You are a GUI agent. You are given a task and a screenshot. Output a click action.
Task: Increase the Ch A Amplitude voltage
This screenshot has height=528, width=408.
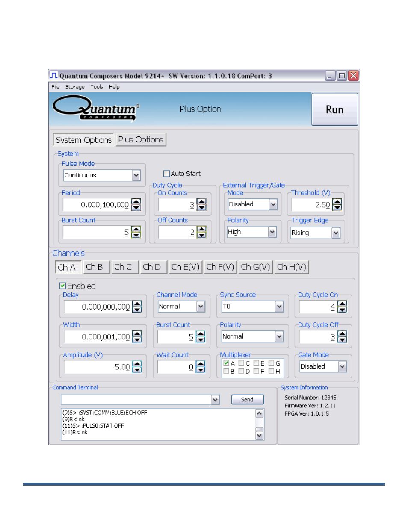click(137, 364)
